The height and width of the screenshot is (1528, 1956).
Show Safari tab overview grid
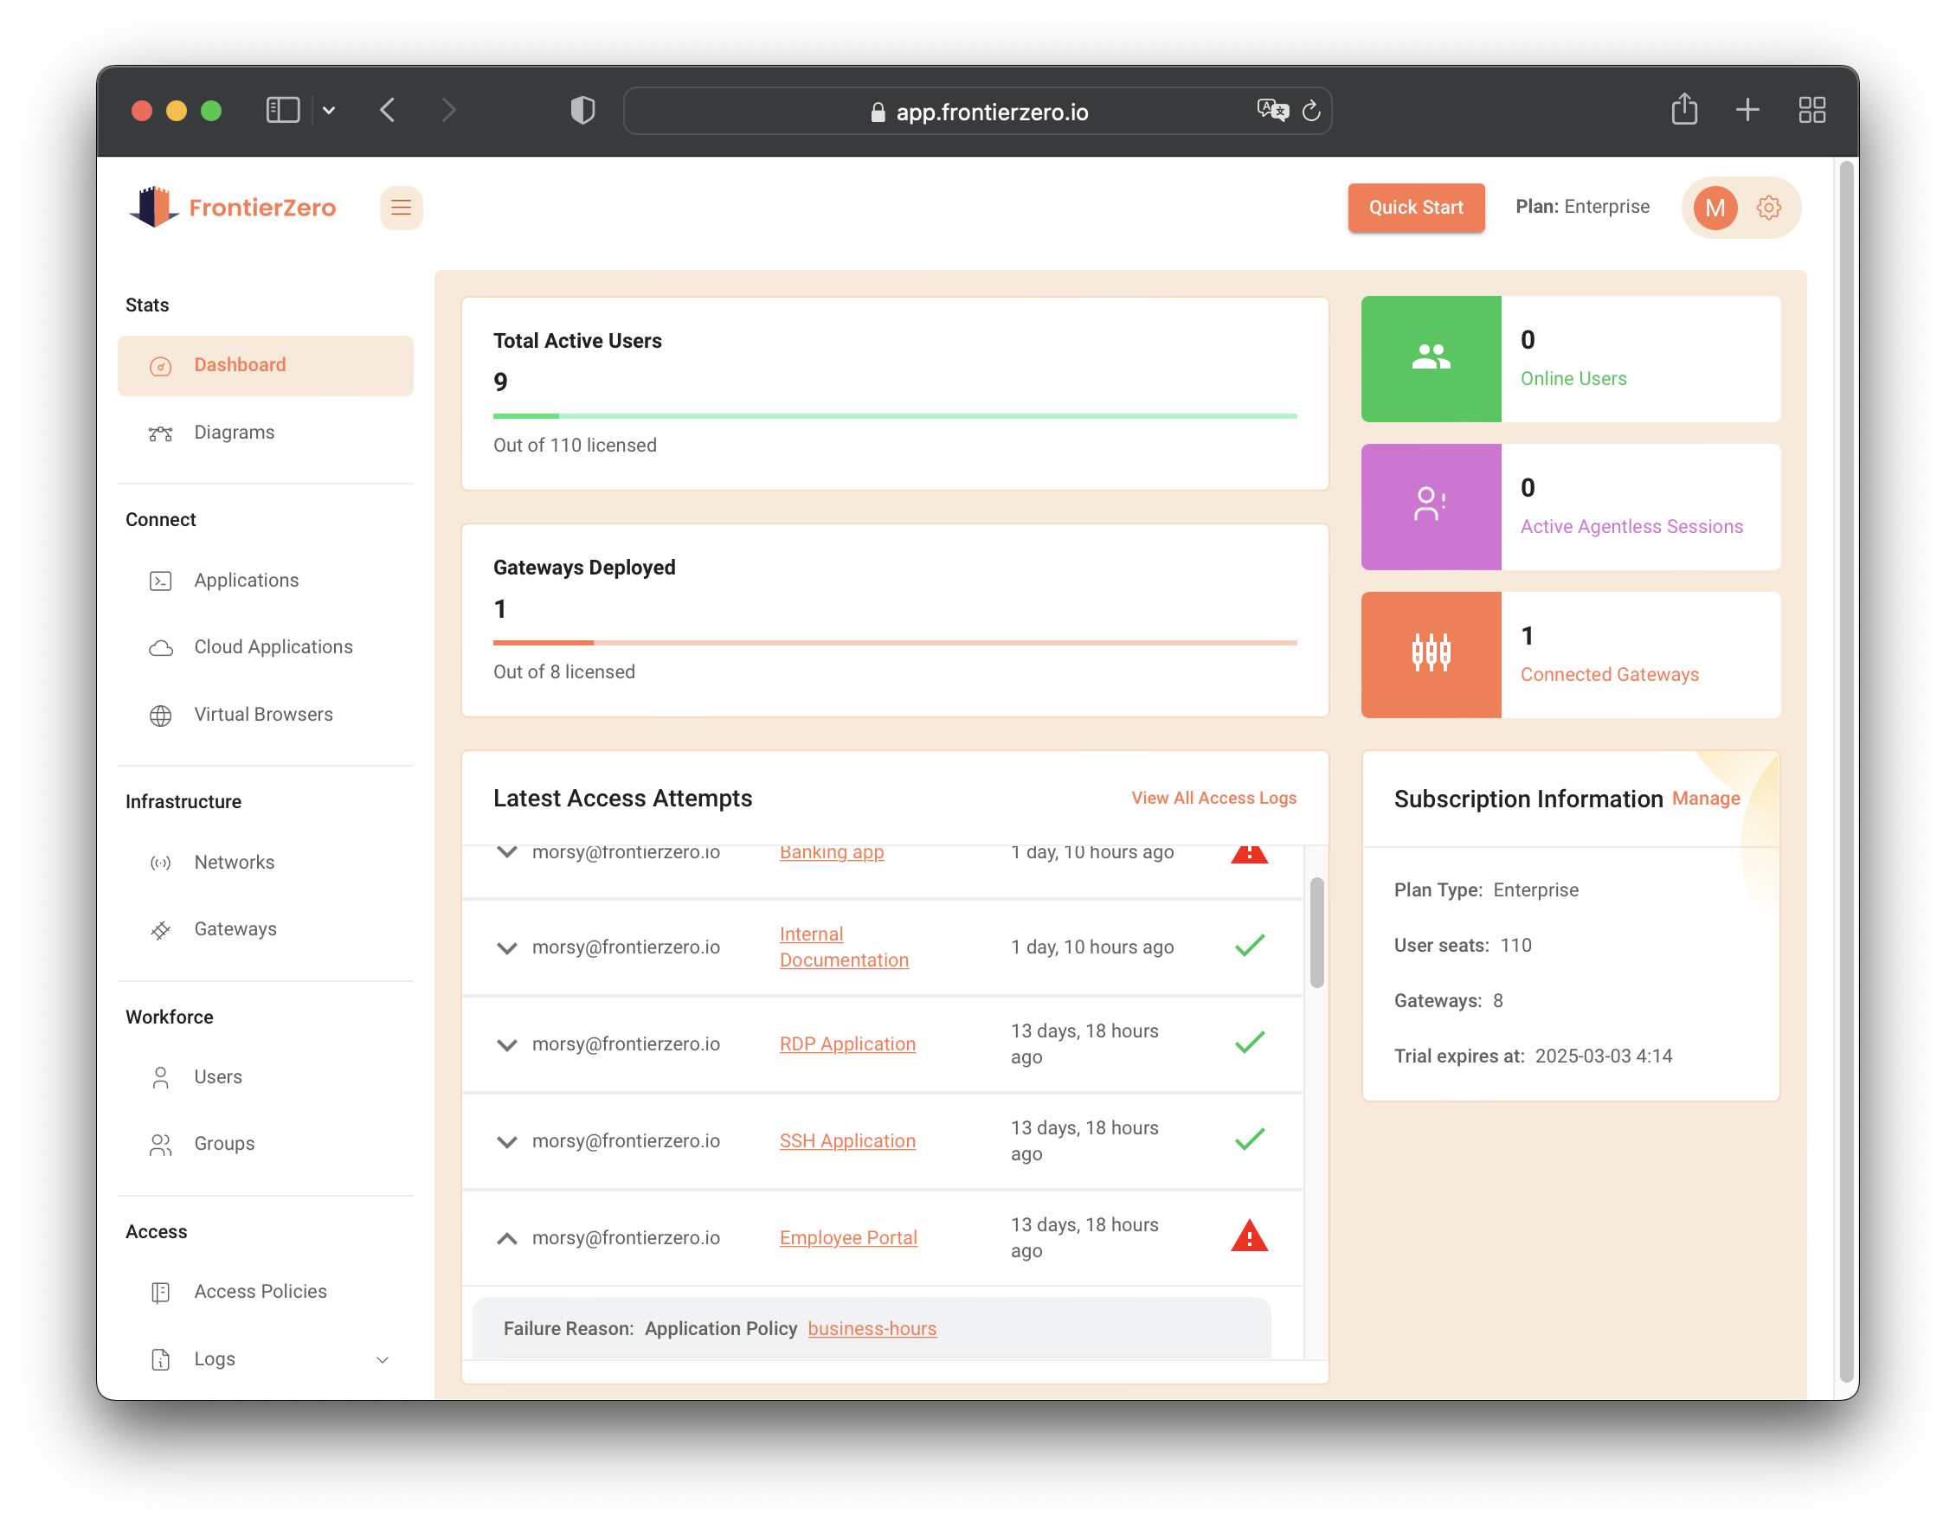coord(1811,110)
